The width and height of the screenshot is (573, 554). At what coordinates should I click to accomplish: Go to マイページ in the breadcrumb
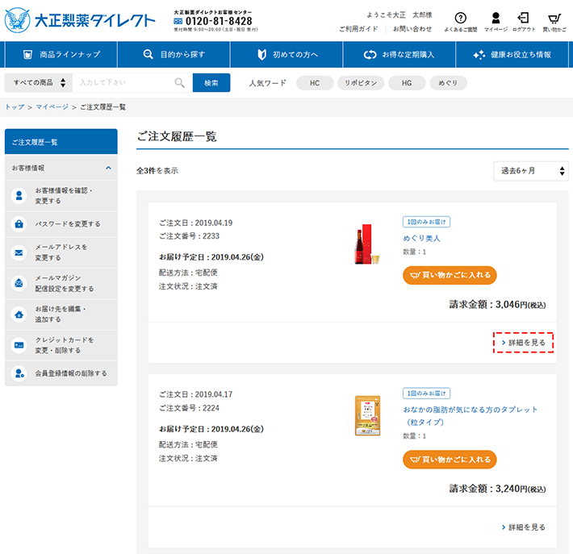pyautogui.click(x=52, y=107)
